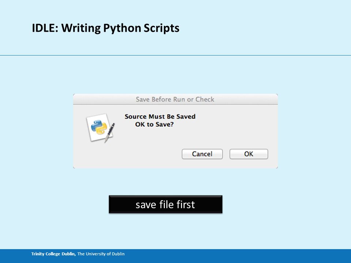Click the OK button to save

249,154
